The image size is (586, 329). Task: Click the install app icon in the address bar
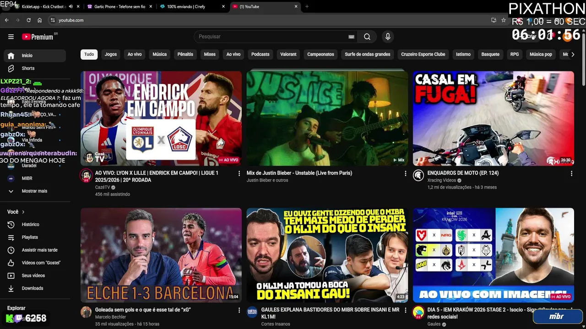[x=494, y=20]
